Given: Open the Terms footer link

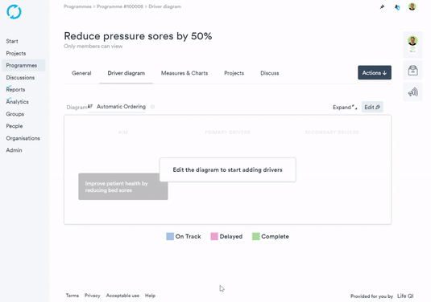Looking at the screenshot, I should point(73,296).
